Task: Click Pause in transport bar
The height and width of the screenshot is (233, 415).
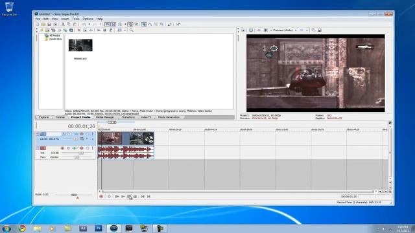Action: [x=129, y=196]
